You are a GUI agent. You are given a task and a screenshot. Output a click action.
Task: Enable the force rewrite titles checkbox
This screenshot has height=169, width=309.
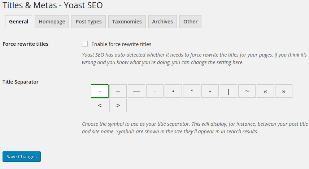[85, 44]
